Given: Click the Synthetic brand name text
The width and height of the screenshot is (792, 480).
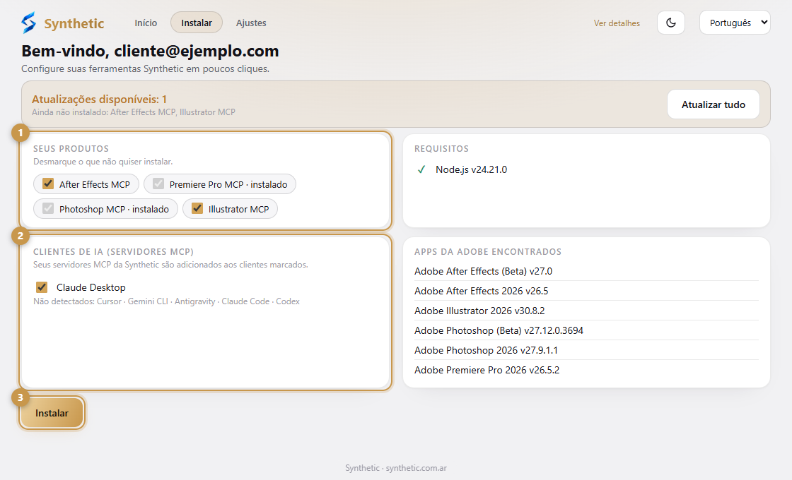Looking at the screenshot, I should tap(74, 24).
